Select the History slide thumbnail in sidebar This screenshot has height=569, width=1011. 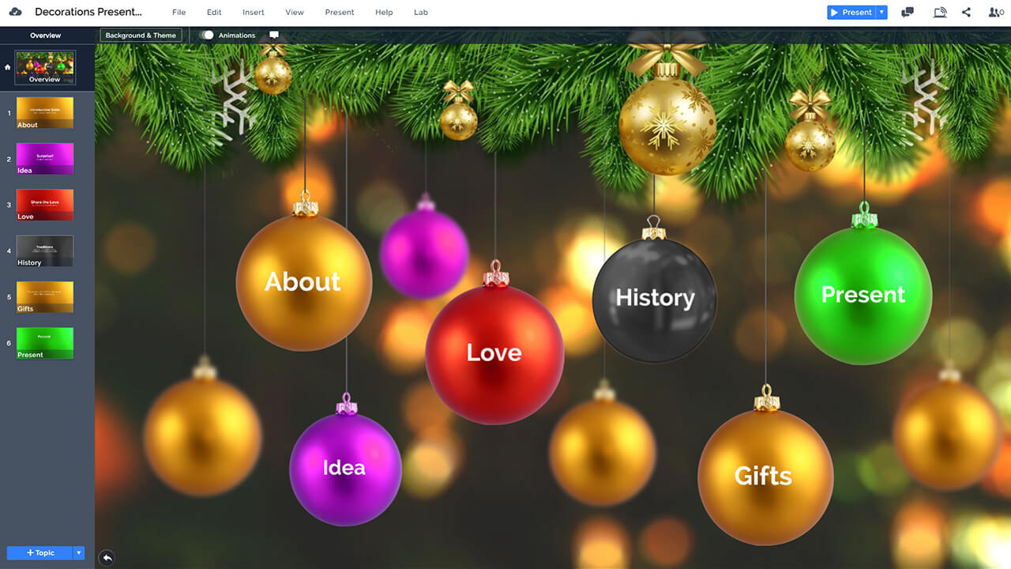tap(45, 251)
